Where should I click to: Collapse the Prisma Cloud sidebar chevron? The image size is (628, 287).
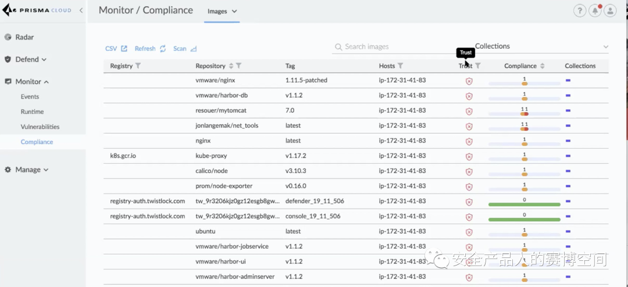pyautogui.click(x=81, y=10)
